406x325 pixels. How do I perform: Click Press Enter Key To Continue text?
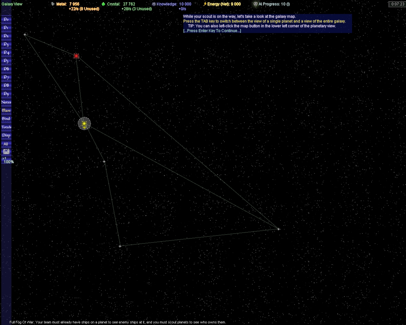coord(212,31)
